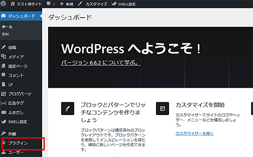Open the 新規 menu in admin bar

pyautogui.click(x=70, y=4)
